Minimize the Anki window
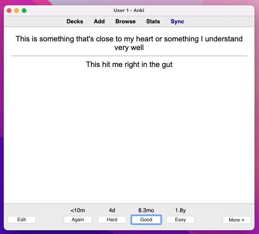 [x=17, y=11]
